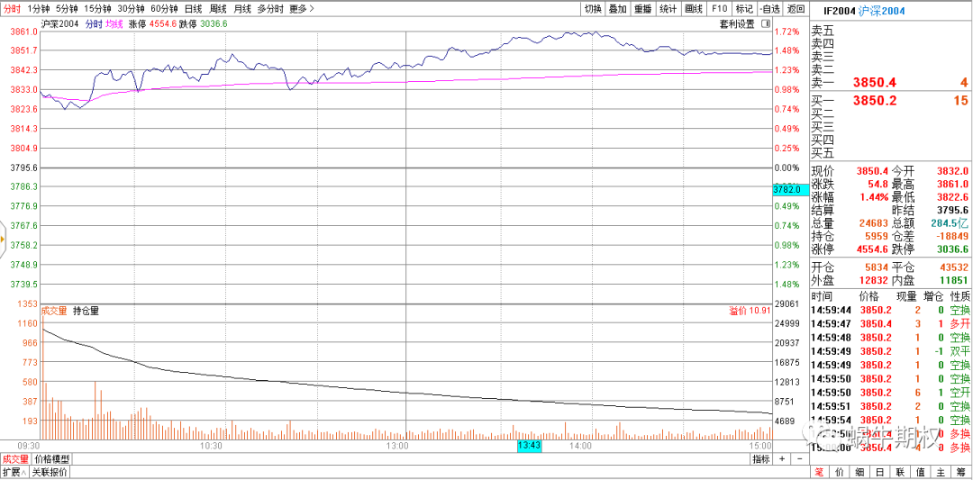Click the IF2004 contract code in the header
This screenshot has height=480, width=973.
(841, 11)
